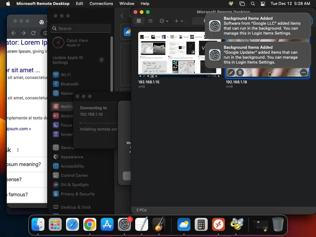Open more options on the 192.168.1.16 thumbnail
Image resolution: width=316 pixels, height=237 pixels.
click(x=304, y=73)
